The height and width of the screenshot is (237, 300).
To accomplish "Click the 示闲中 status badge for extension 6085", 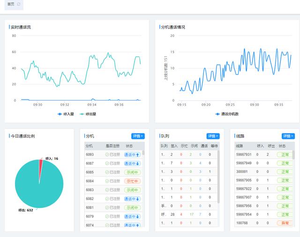I will point(132,172).
